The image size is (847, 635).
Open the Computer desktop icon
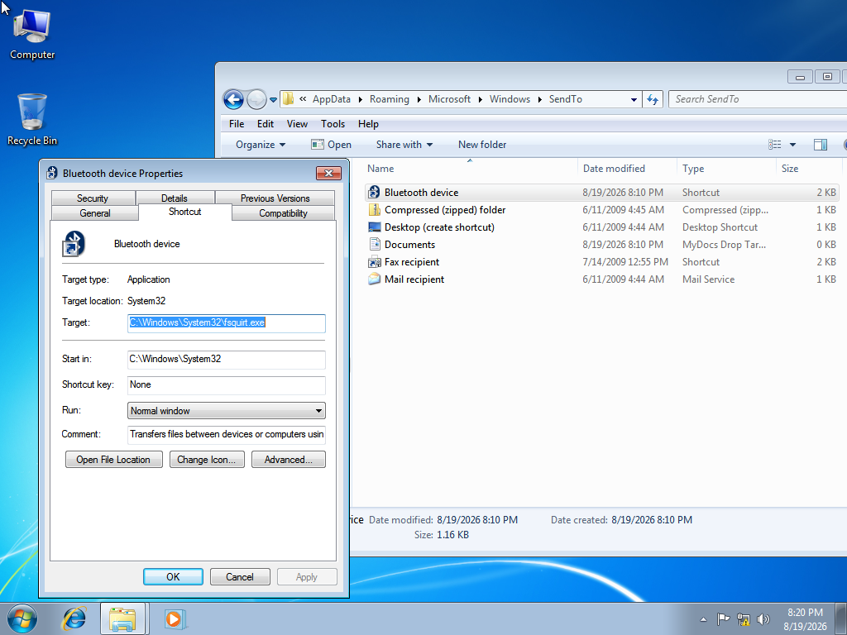(32, 35)
